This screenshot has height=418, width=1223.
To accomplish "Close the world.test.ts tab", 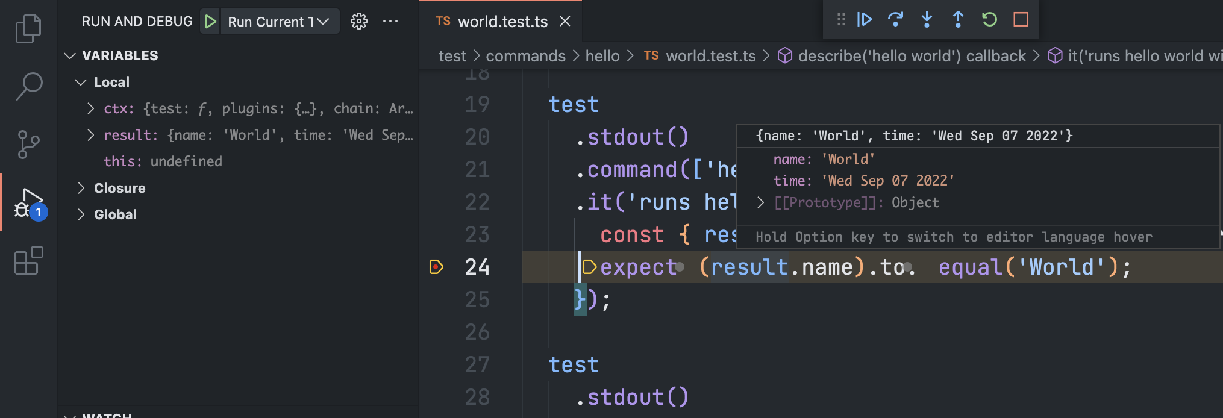I will click(565, 22).
